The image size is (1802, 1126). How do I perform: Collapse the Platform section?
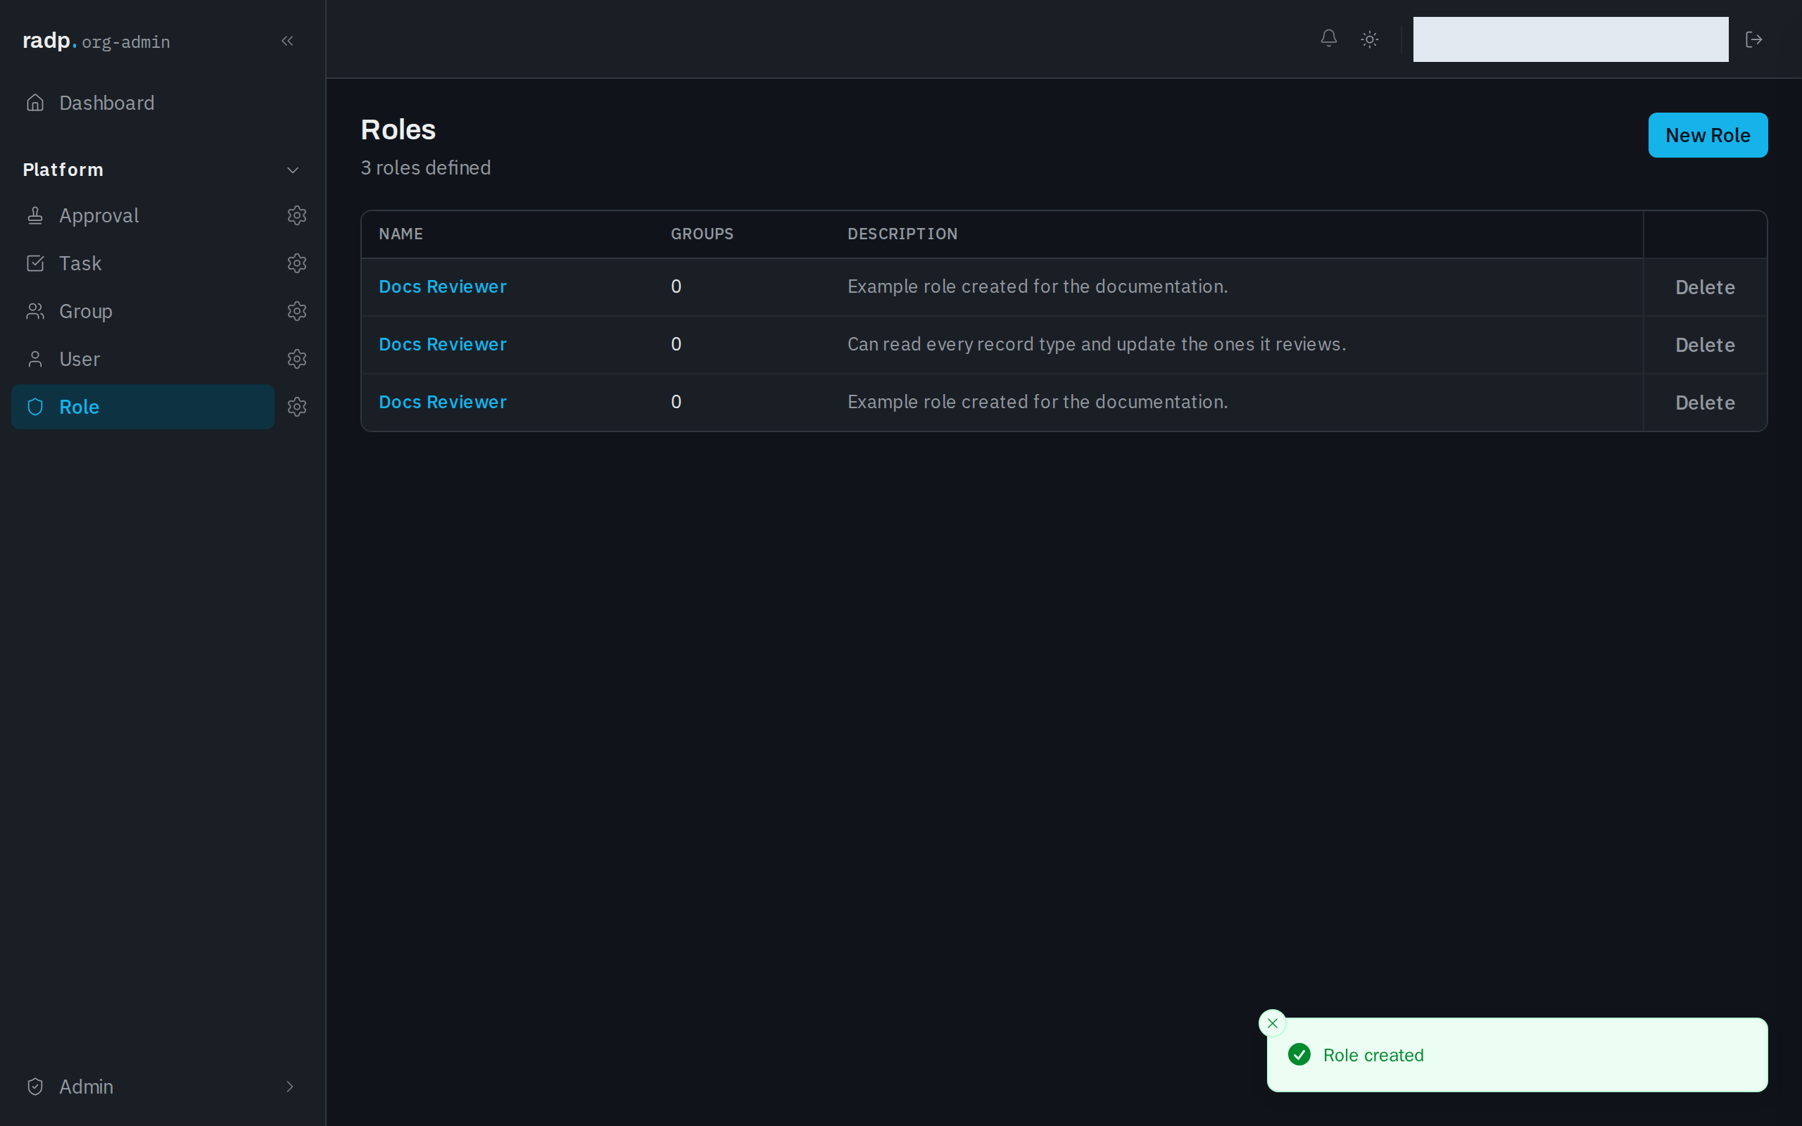point(293,170)
